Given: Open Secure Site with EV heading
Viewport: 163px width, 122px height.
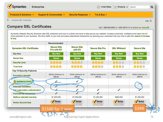Looking at the screenshot, I should click(x=77, y=48).
